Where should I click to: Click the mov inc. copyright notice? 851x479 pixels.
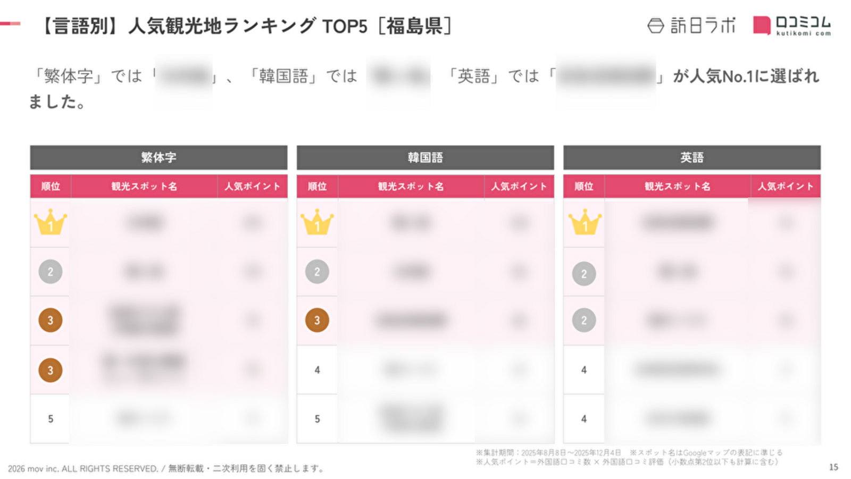click(166, 468)
